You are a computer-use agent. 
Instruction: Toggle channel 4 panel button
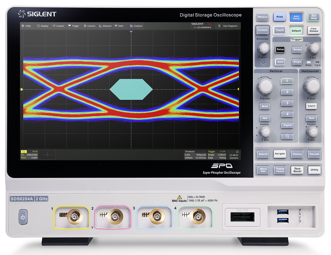(287, 114)
